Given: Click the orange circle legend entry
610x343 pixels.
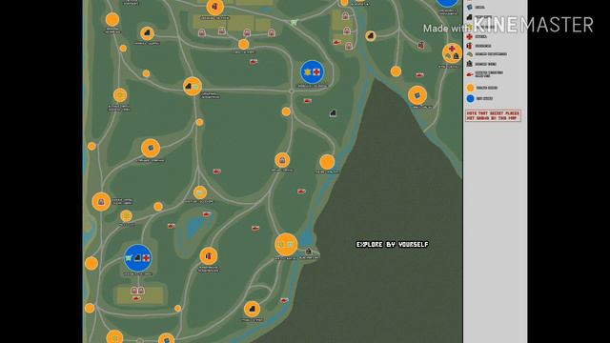Looking at the screenshot, I should tap(470, 88).
